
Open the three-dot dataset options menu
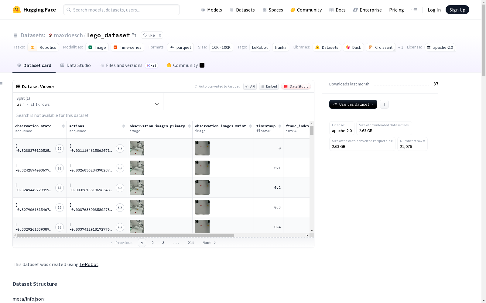(x=384, y=104)
